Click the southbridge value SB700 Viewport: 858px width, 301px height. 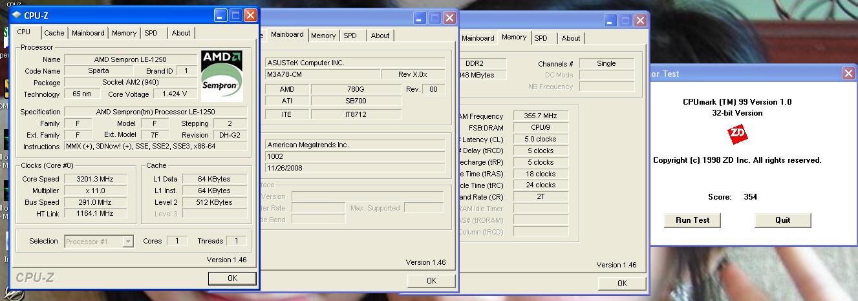(356, 101)
